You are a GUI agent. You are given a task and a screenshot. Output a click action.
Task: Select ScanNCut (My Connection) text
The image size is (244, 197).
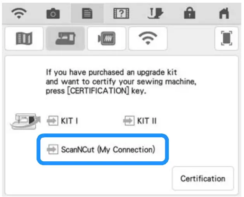coord(108,149)
